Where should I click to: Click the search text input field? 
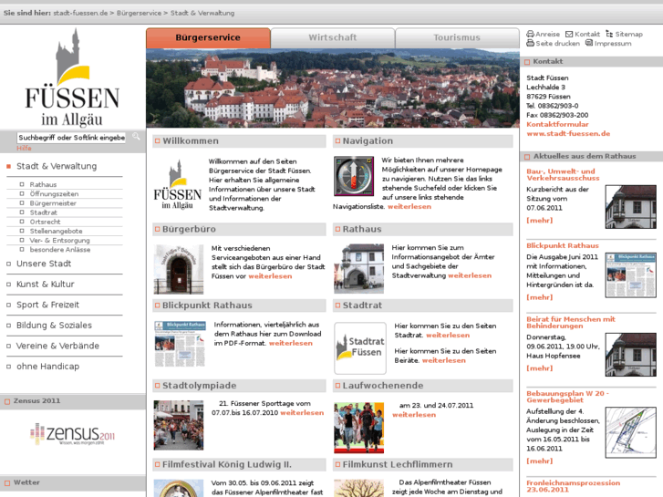[71, 137]
